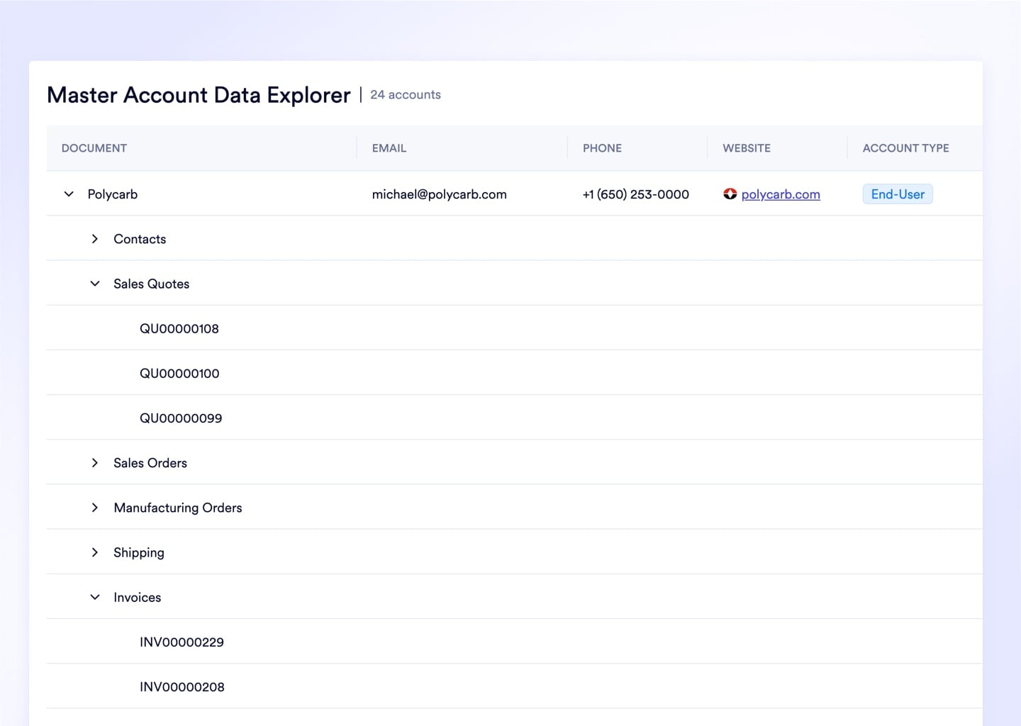Open invoice INV00000229
Screen dimensions: 1021x726
[x=182, y=642]
